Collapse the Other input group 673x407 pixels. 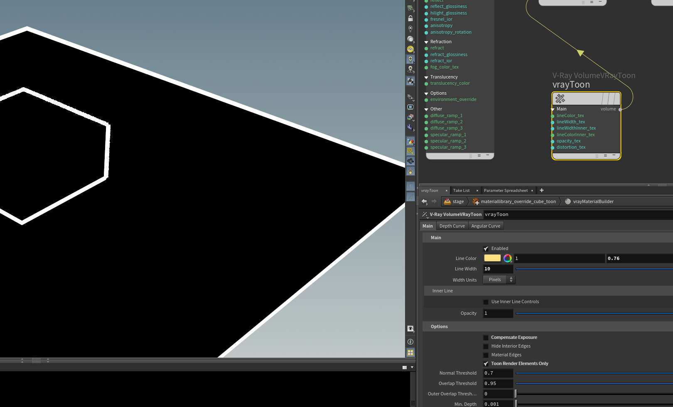(x=426, y=109)
